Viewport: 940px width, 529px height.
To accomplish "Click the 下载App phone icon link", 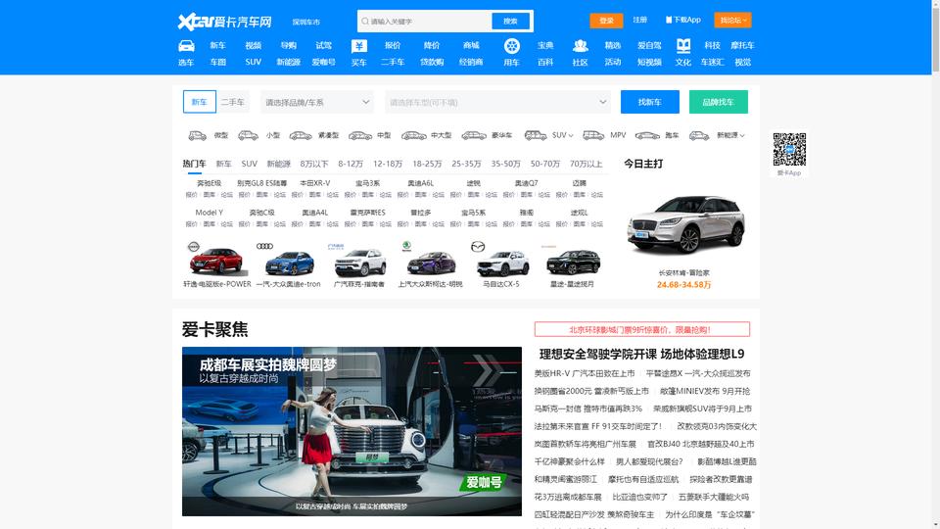I will pos(682,20).
